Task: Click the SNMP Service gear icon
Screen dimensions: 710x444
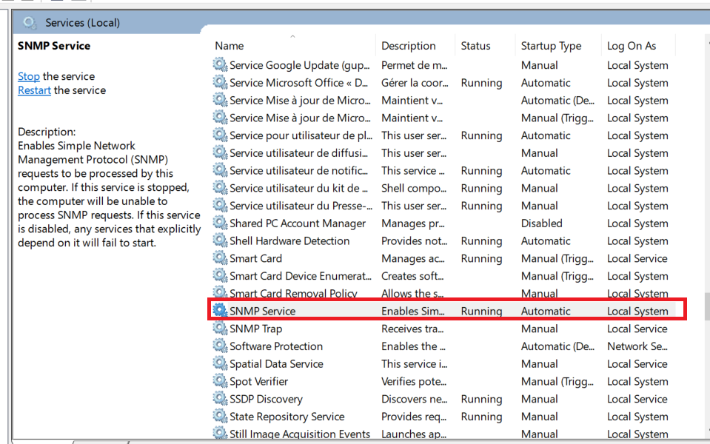Action: click(x=220, y=311)
